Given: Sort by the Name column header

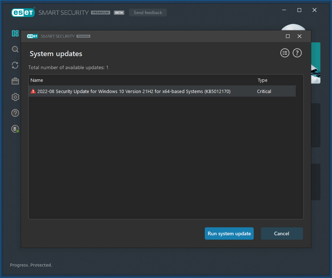Looking at the screenshot, I should (37, 80).
